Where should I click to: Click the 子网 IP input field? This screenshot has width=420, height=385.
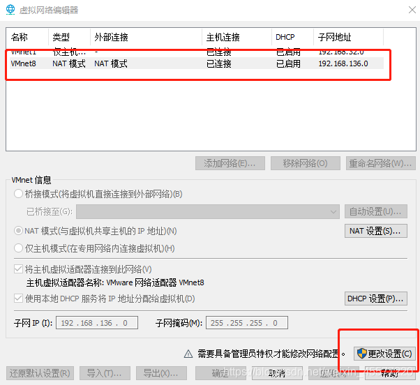pyautogui.click(x=97, y=323)
